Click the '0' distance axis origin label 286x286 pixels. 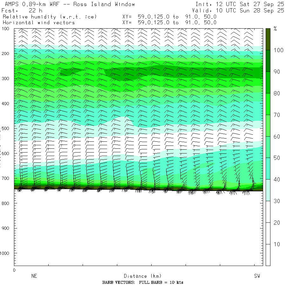pos(14,270)
